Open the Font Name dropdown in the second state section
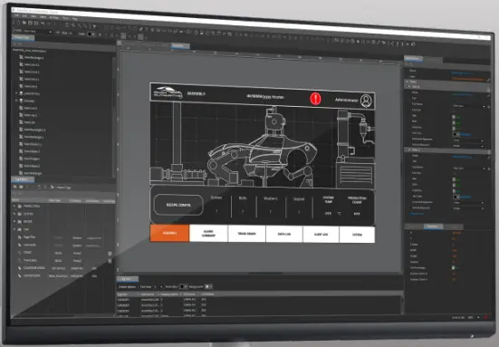The width and height of the screenshot is (499, 347). (x=469, y=169)
